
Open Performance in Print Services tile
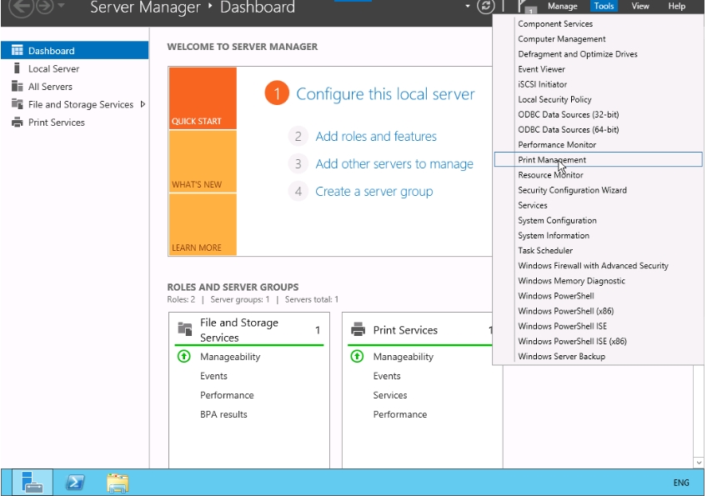point(400,414)
